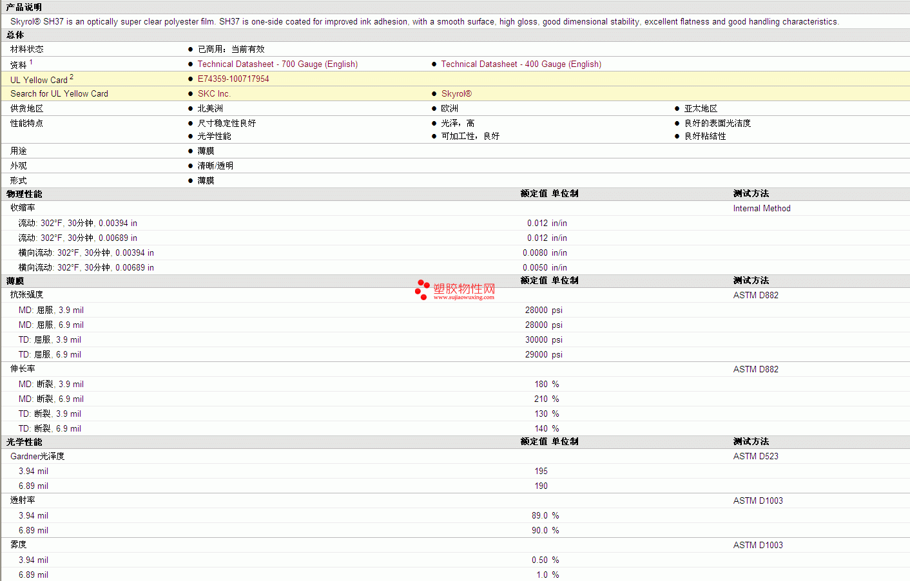This screenshot has height=581, width=910.
Task: Select ASTM D1003 for 透射率
Action: coord(758,500)
